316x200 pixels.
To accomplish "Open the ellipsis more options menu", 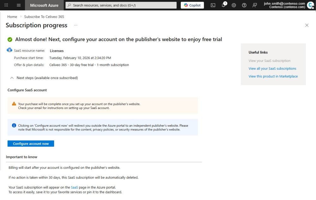I will pos(76,25).
